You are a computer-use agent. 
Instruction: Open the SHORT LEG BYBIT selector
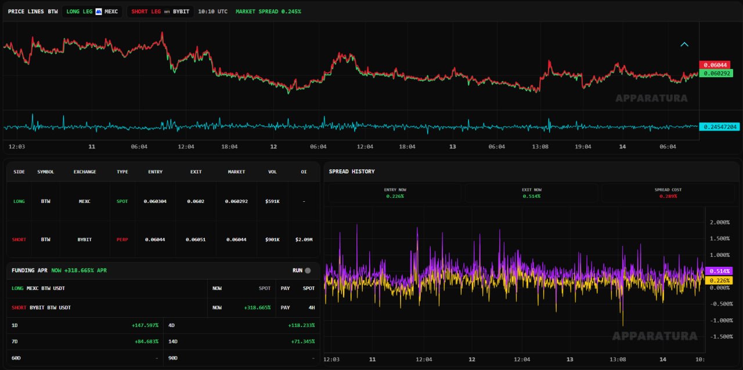click(160, 12)
